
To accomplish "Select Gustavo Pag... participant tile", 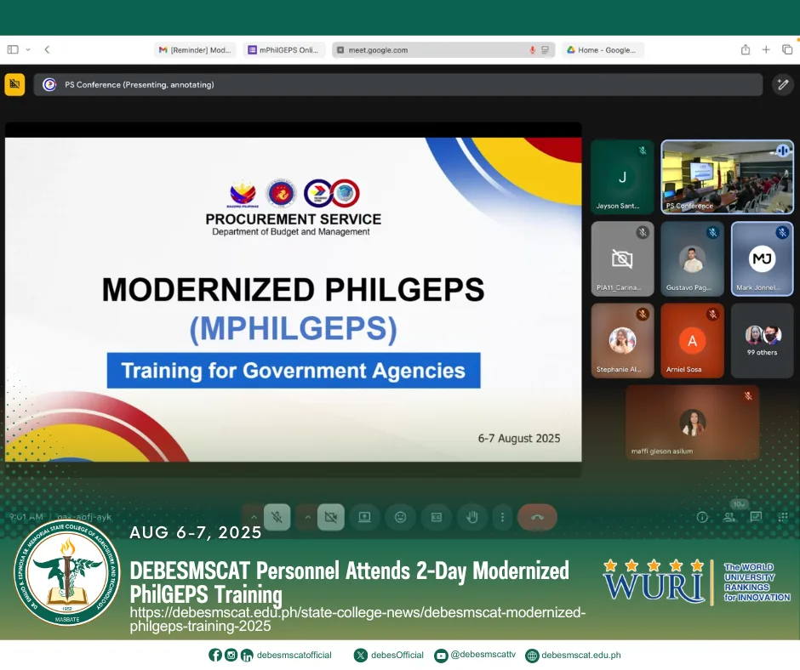I will pyautogui.click(x=693, y=259).
